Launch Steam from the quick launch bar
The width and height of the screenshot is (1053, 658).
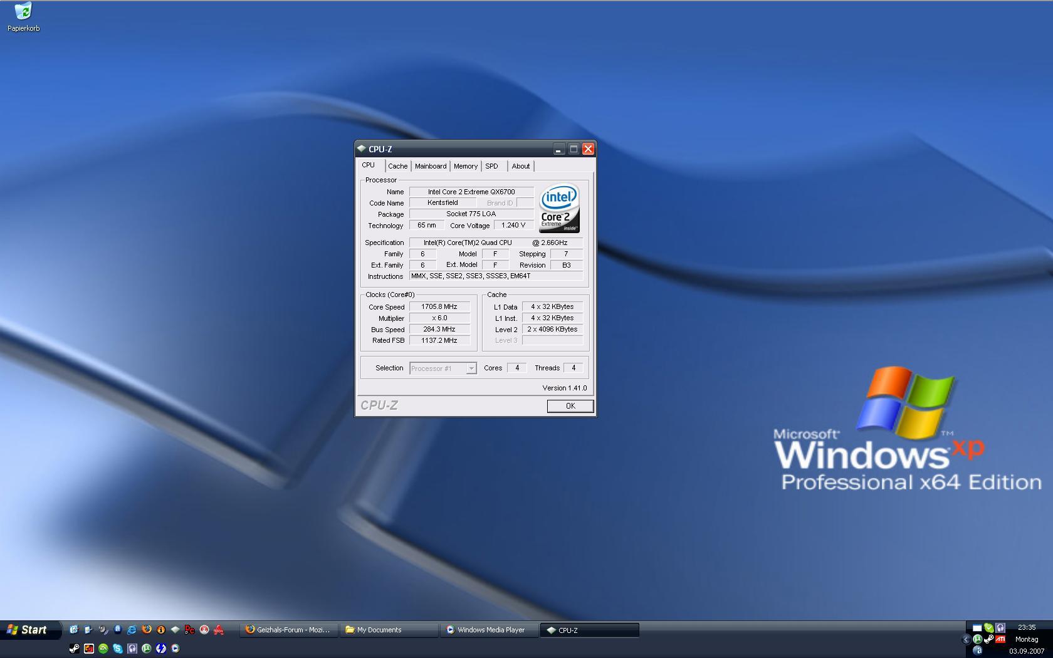coord(74,649)
